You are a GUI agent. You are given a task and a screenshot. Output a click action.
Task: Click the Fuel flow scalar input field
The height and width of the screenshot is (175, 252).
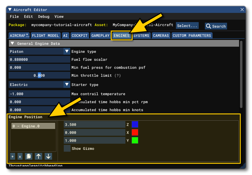39,60
